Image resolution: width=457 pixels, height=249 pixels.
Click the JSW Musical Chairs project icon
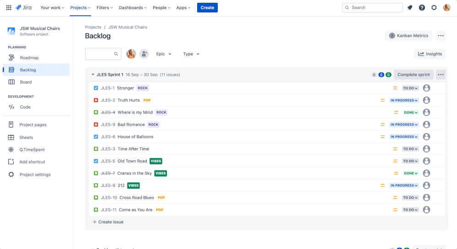[11, 31]
